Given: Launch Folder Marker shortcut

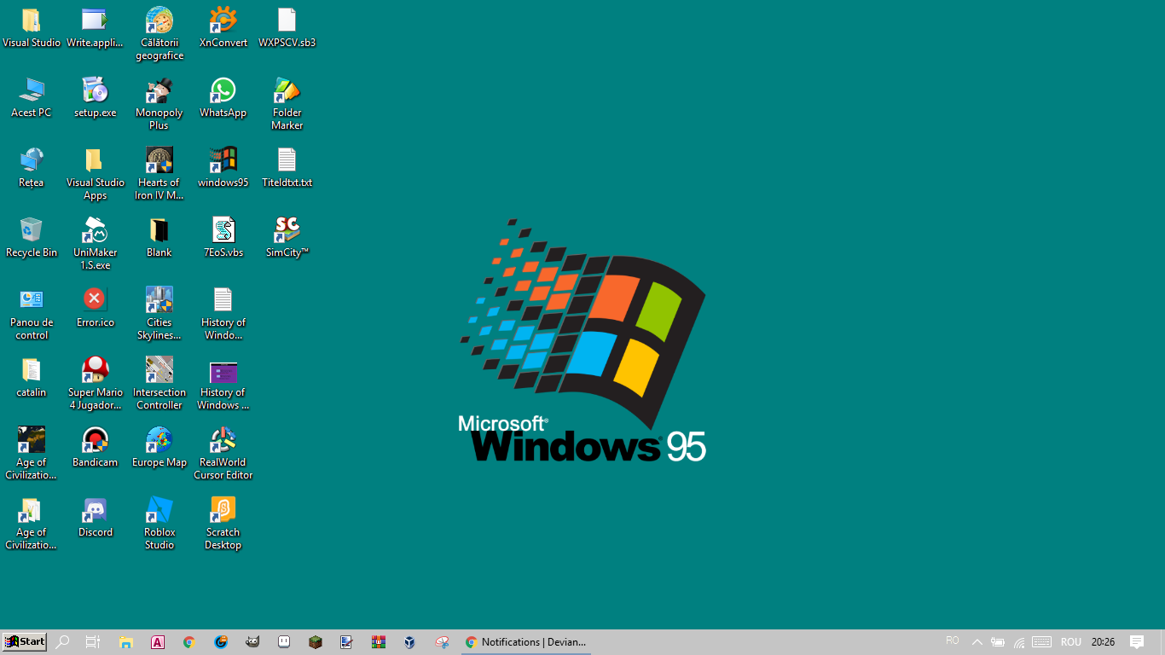Looking at the screenshot, I should (287, 104).
